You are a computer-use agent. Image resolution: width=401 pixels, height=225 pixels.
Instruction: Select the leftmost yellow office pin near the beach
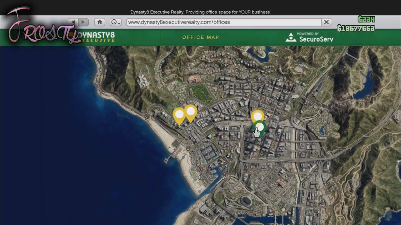coord(179,116)
